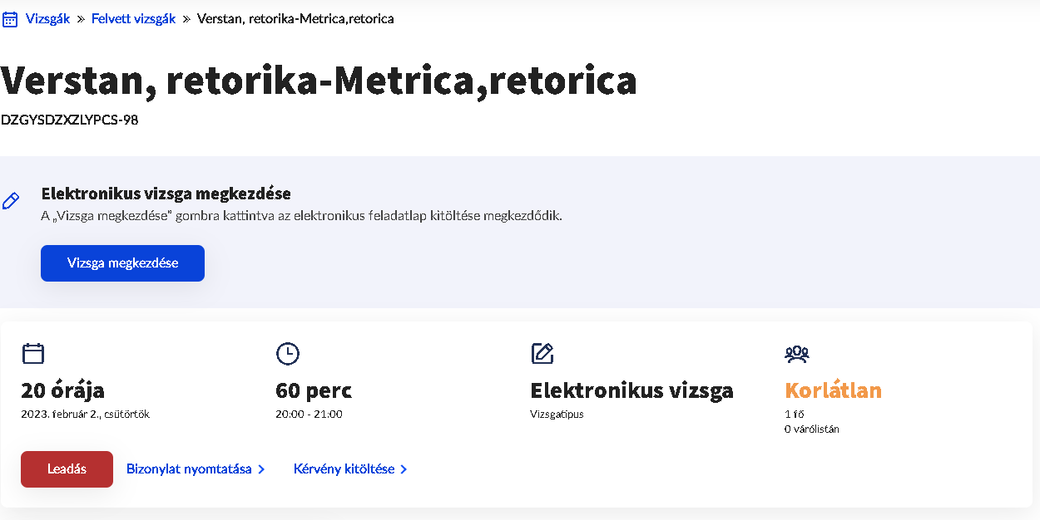Click the calendar icon above "20 órája"

point(33,354)
